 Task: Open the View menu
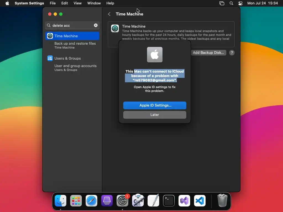77,3
